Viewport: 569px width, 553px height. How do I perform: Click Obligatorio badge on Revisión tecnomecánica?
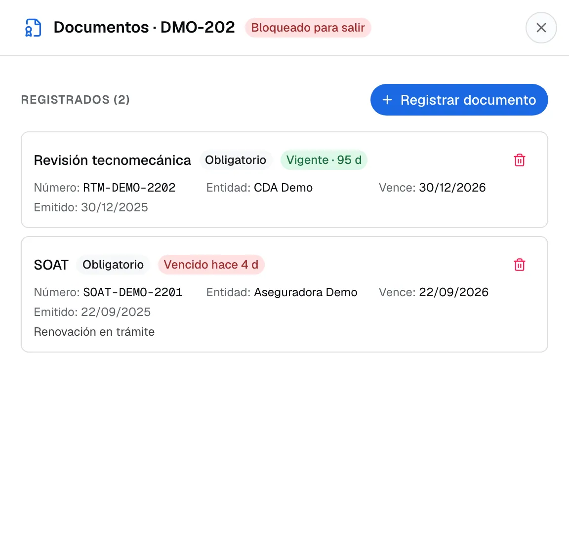click(x=236, y=160)
